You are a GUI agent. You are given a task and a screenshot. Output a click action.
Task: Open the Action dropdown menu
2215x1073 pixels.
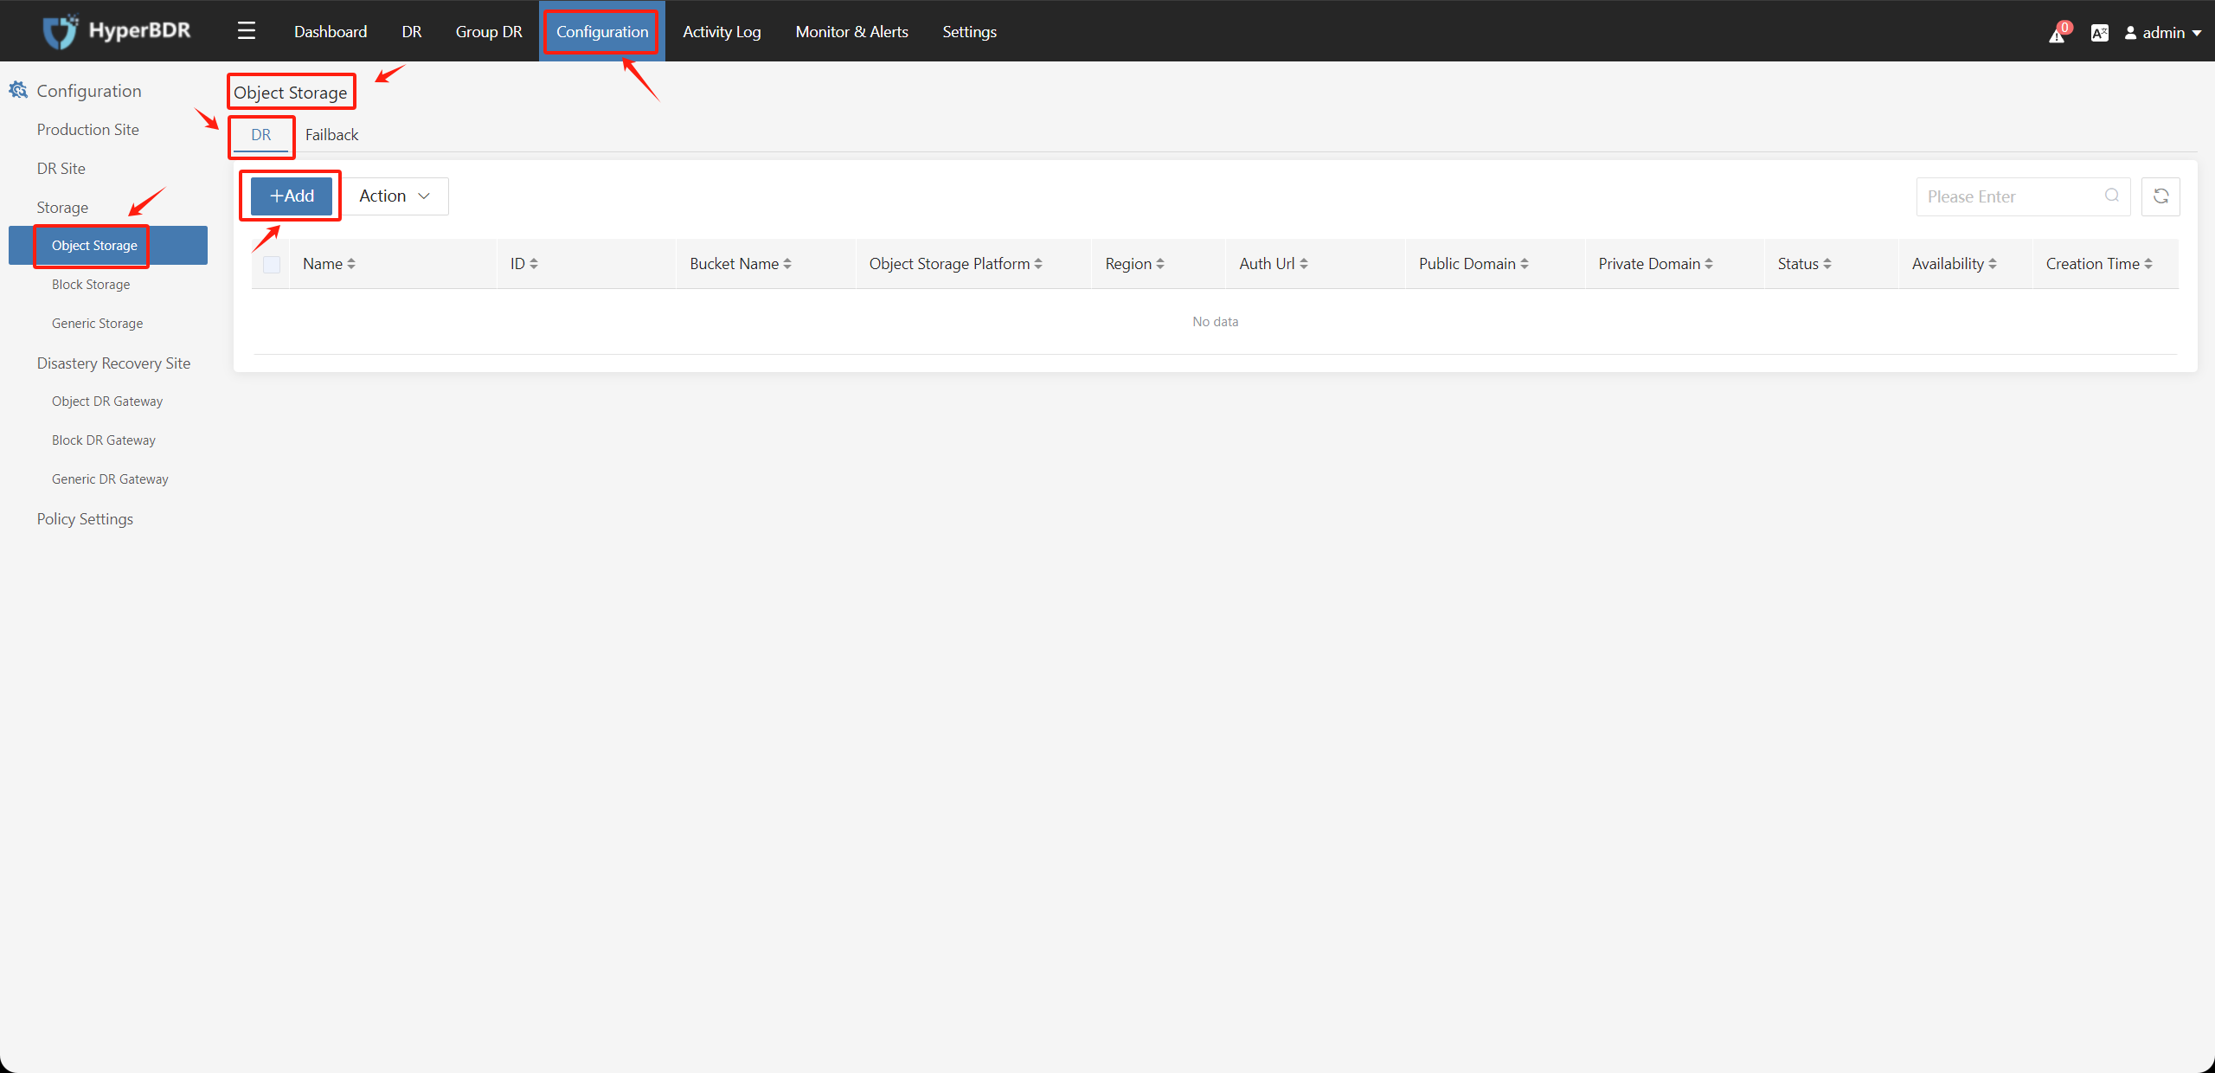click(x=395, y=195)
